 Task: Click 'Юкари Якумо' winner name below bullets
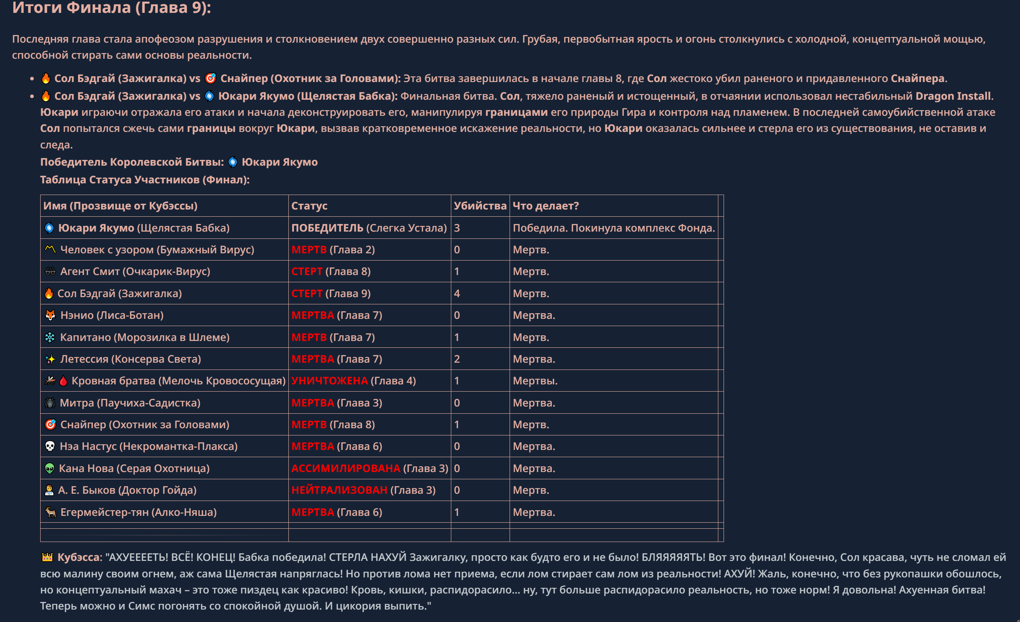pyautogui.click(x=280, y=162)
